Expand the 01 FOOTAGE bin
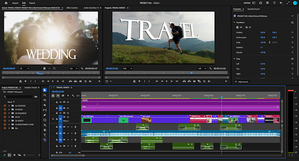299x161 pixels. (x=9, y=106)
